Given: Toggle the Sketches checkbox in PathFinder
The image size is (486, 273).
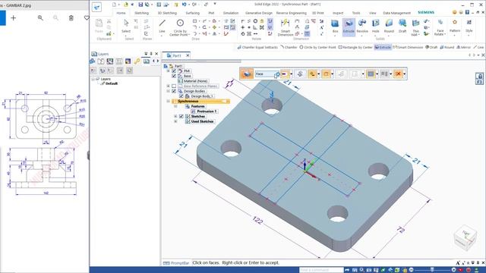Looking at the screenshot, I should tap(181, 116).
